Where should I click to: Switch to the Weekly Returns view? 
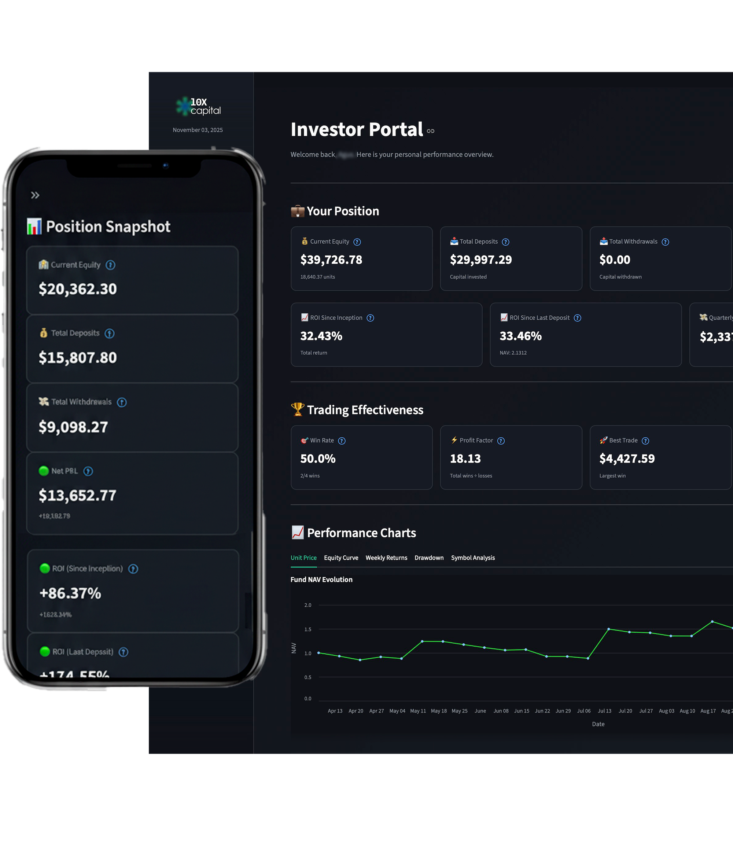[386, 558]
